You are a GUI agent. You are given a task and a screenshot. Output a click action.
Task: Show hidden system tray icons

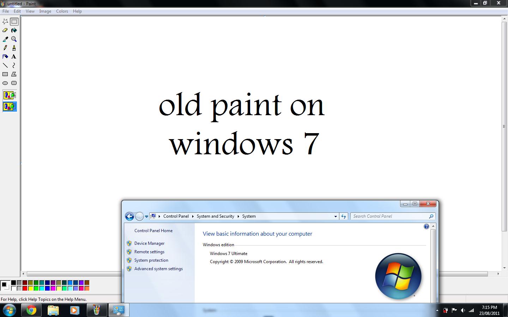[x=437, y=310]
